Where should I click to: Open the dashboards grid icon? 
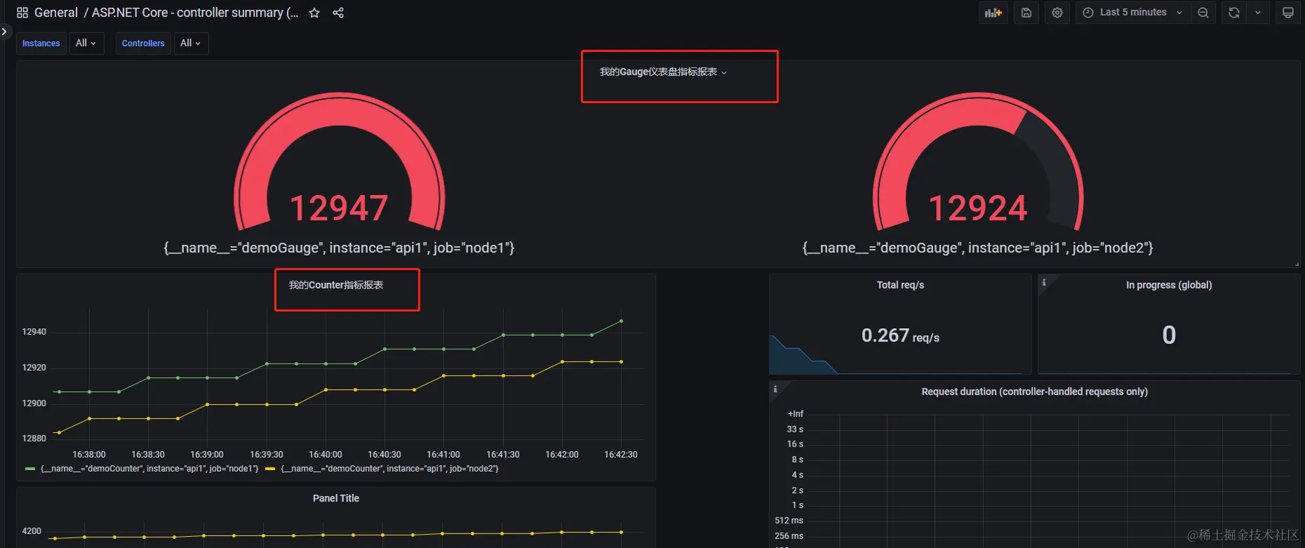(22, 13)
